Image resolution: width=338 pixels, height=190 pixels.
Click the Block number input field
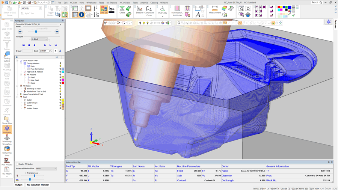coord(44,51)
